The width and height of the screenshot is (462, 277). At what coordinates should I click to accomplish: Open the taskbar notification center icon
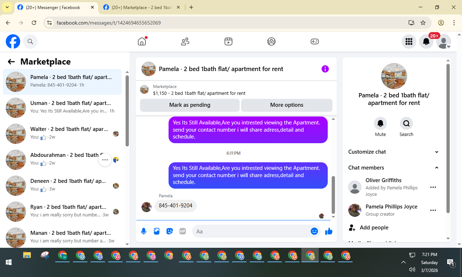tap(450, 263)
